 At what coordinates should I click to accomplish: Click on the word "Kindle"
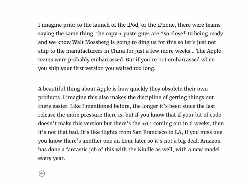coord(146,149)
